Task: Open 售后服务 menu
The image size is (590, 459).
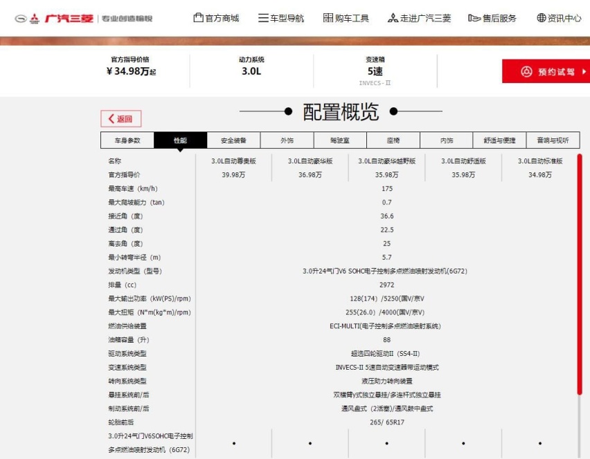Action: click(x=492, y=18)
